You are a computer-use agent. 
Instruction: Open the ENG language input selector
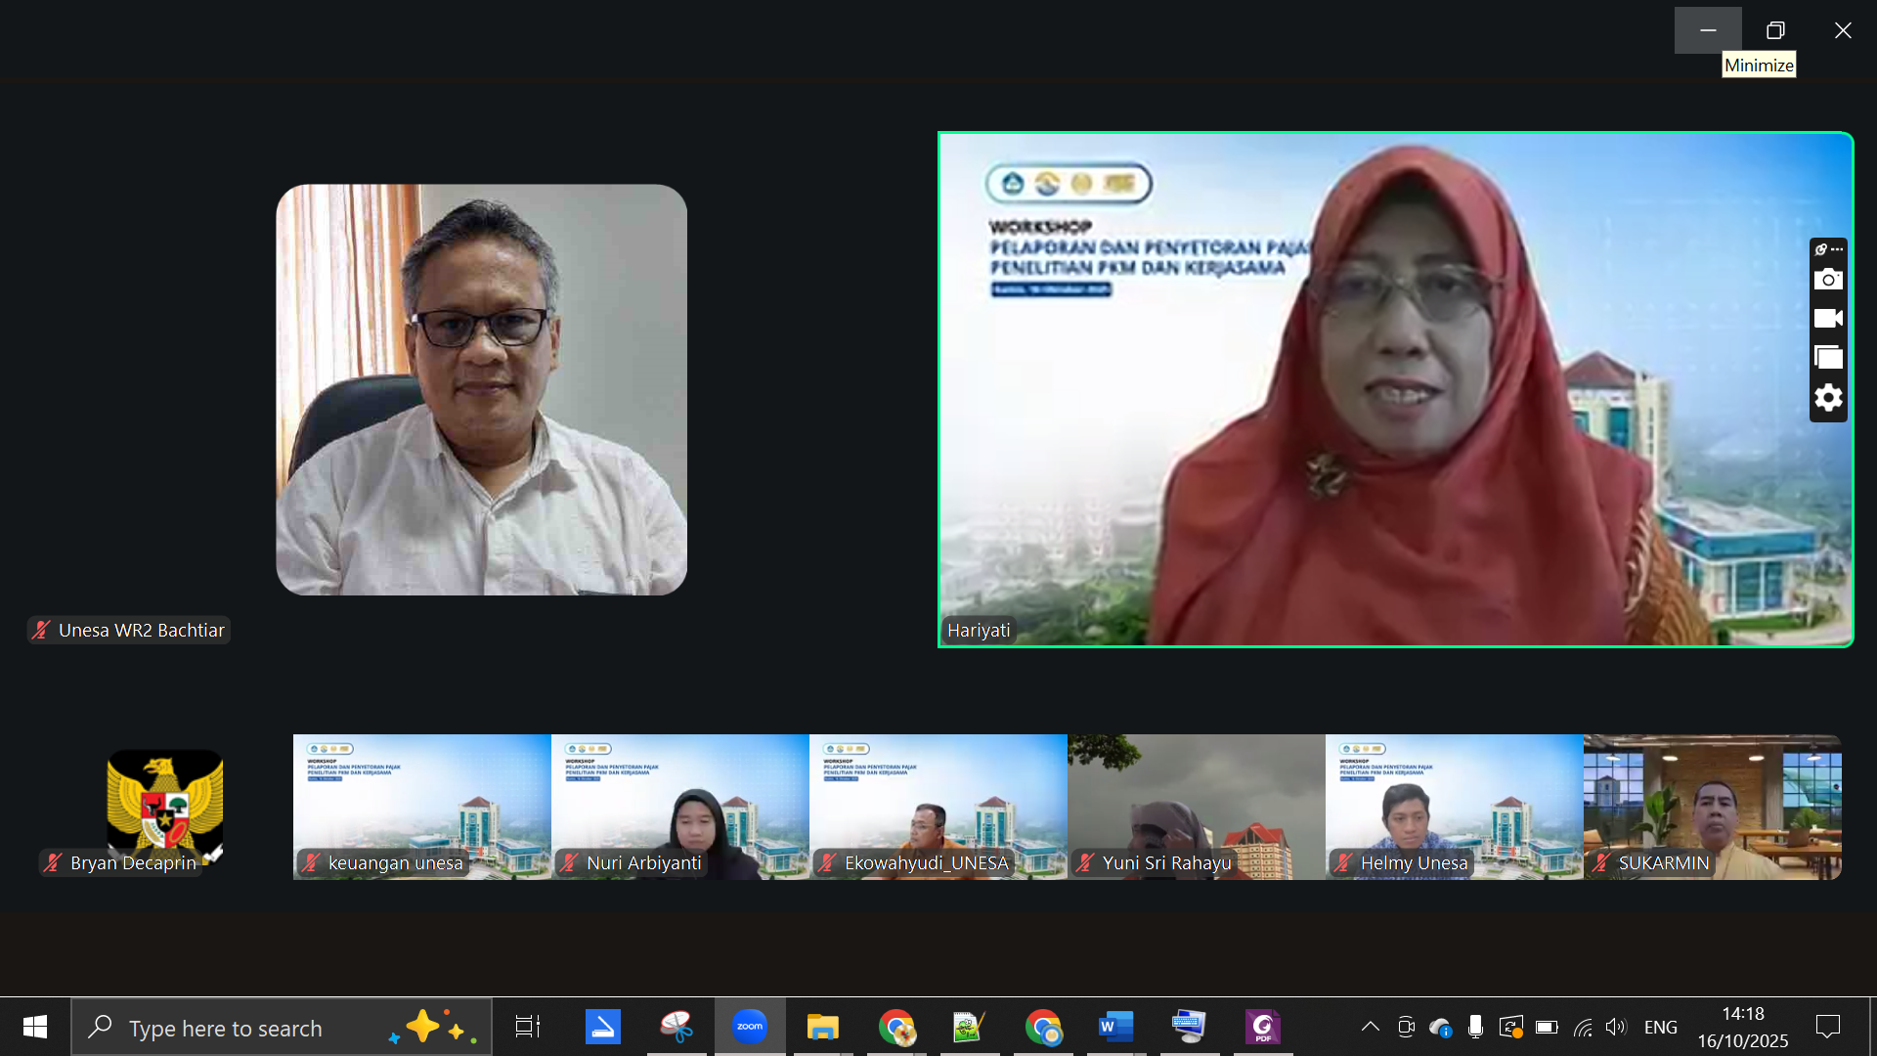click(1660, 1027)
